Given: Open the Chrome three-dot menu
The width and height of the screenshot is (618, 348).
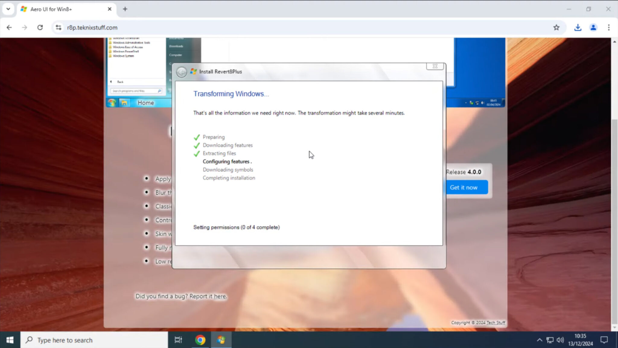Looking at the screenshot, I should 609,27.
